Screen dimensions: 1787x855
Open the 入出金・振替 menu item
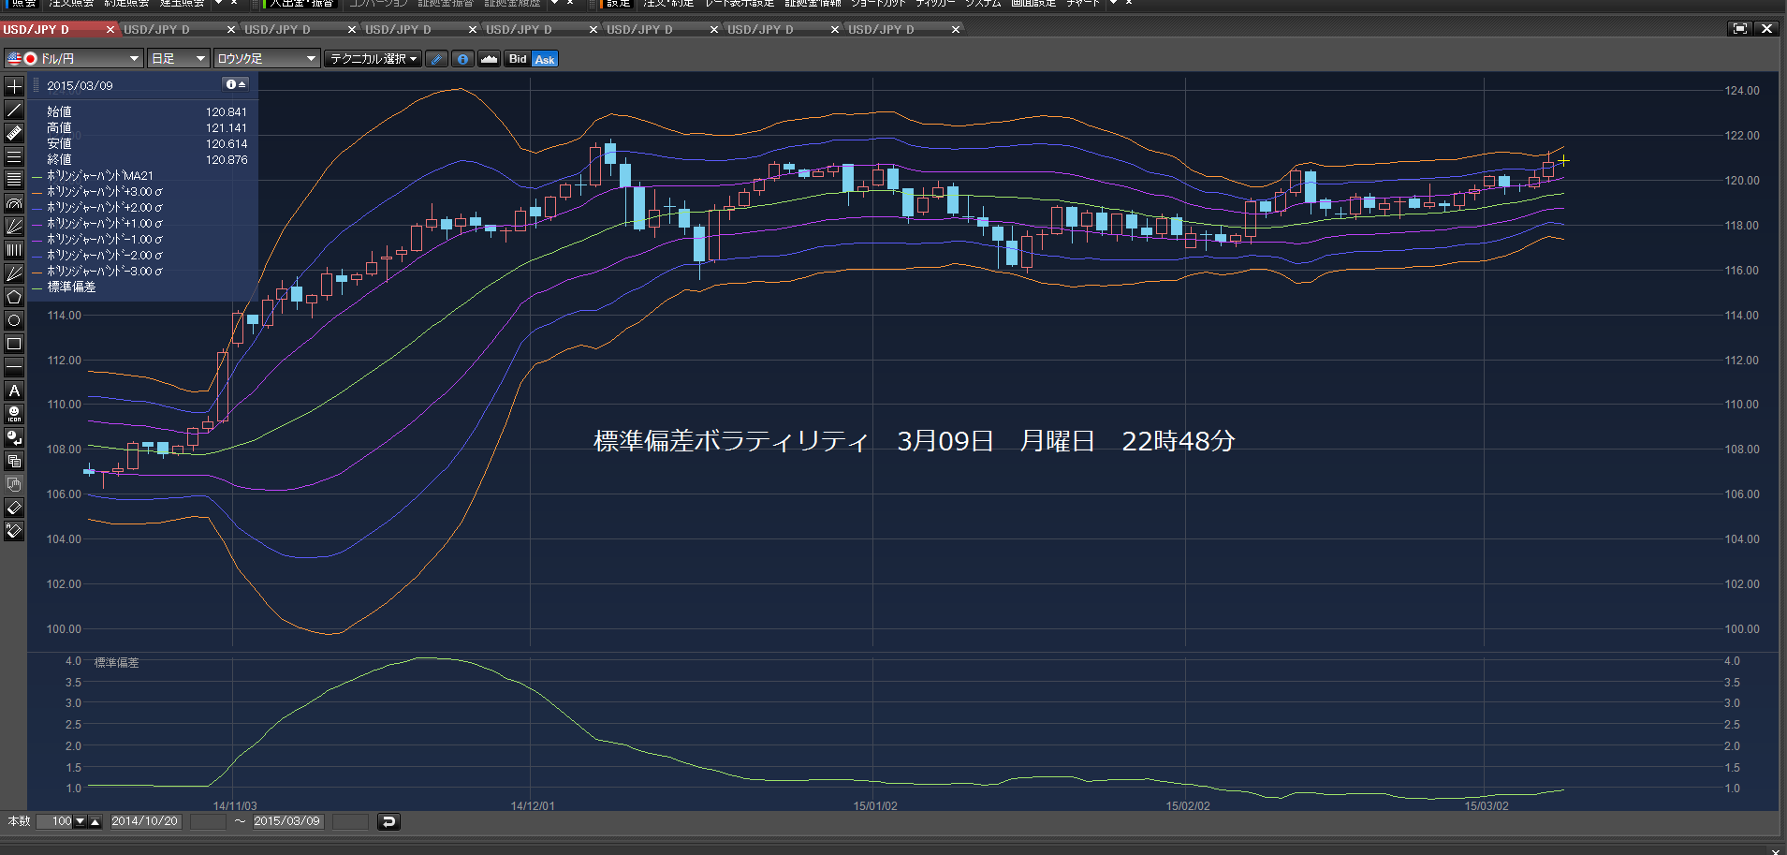[301, 3]
